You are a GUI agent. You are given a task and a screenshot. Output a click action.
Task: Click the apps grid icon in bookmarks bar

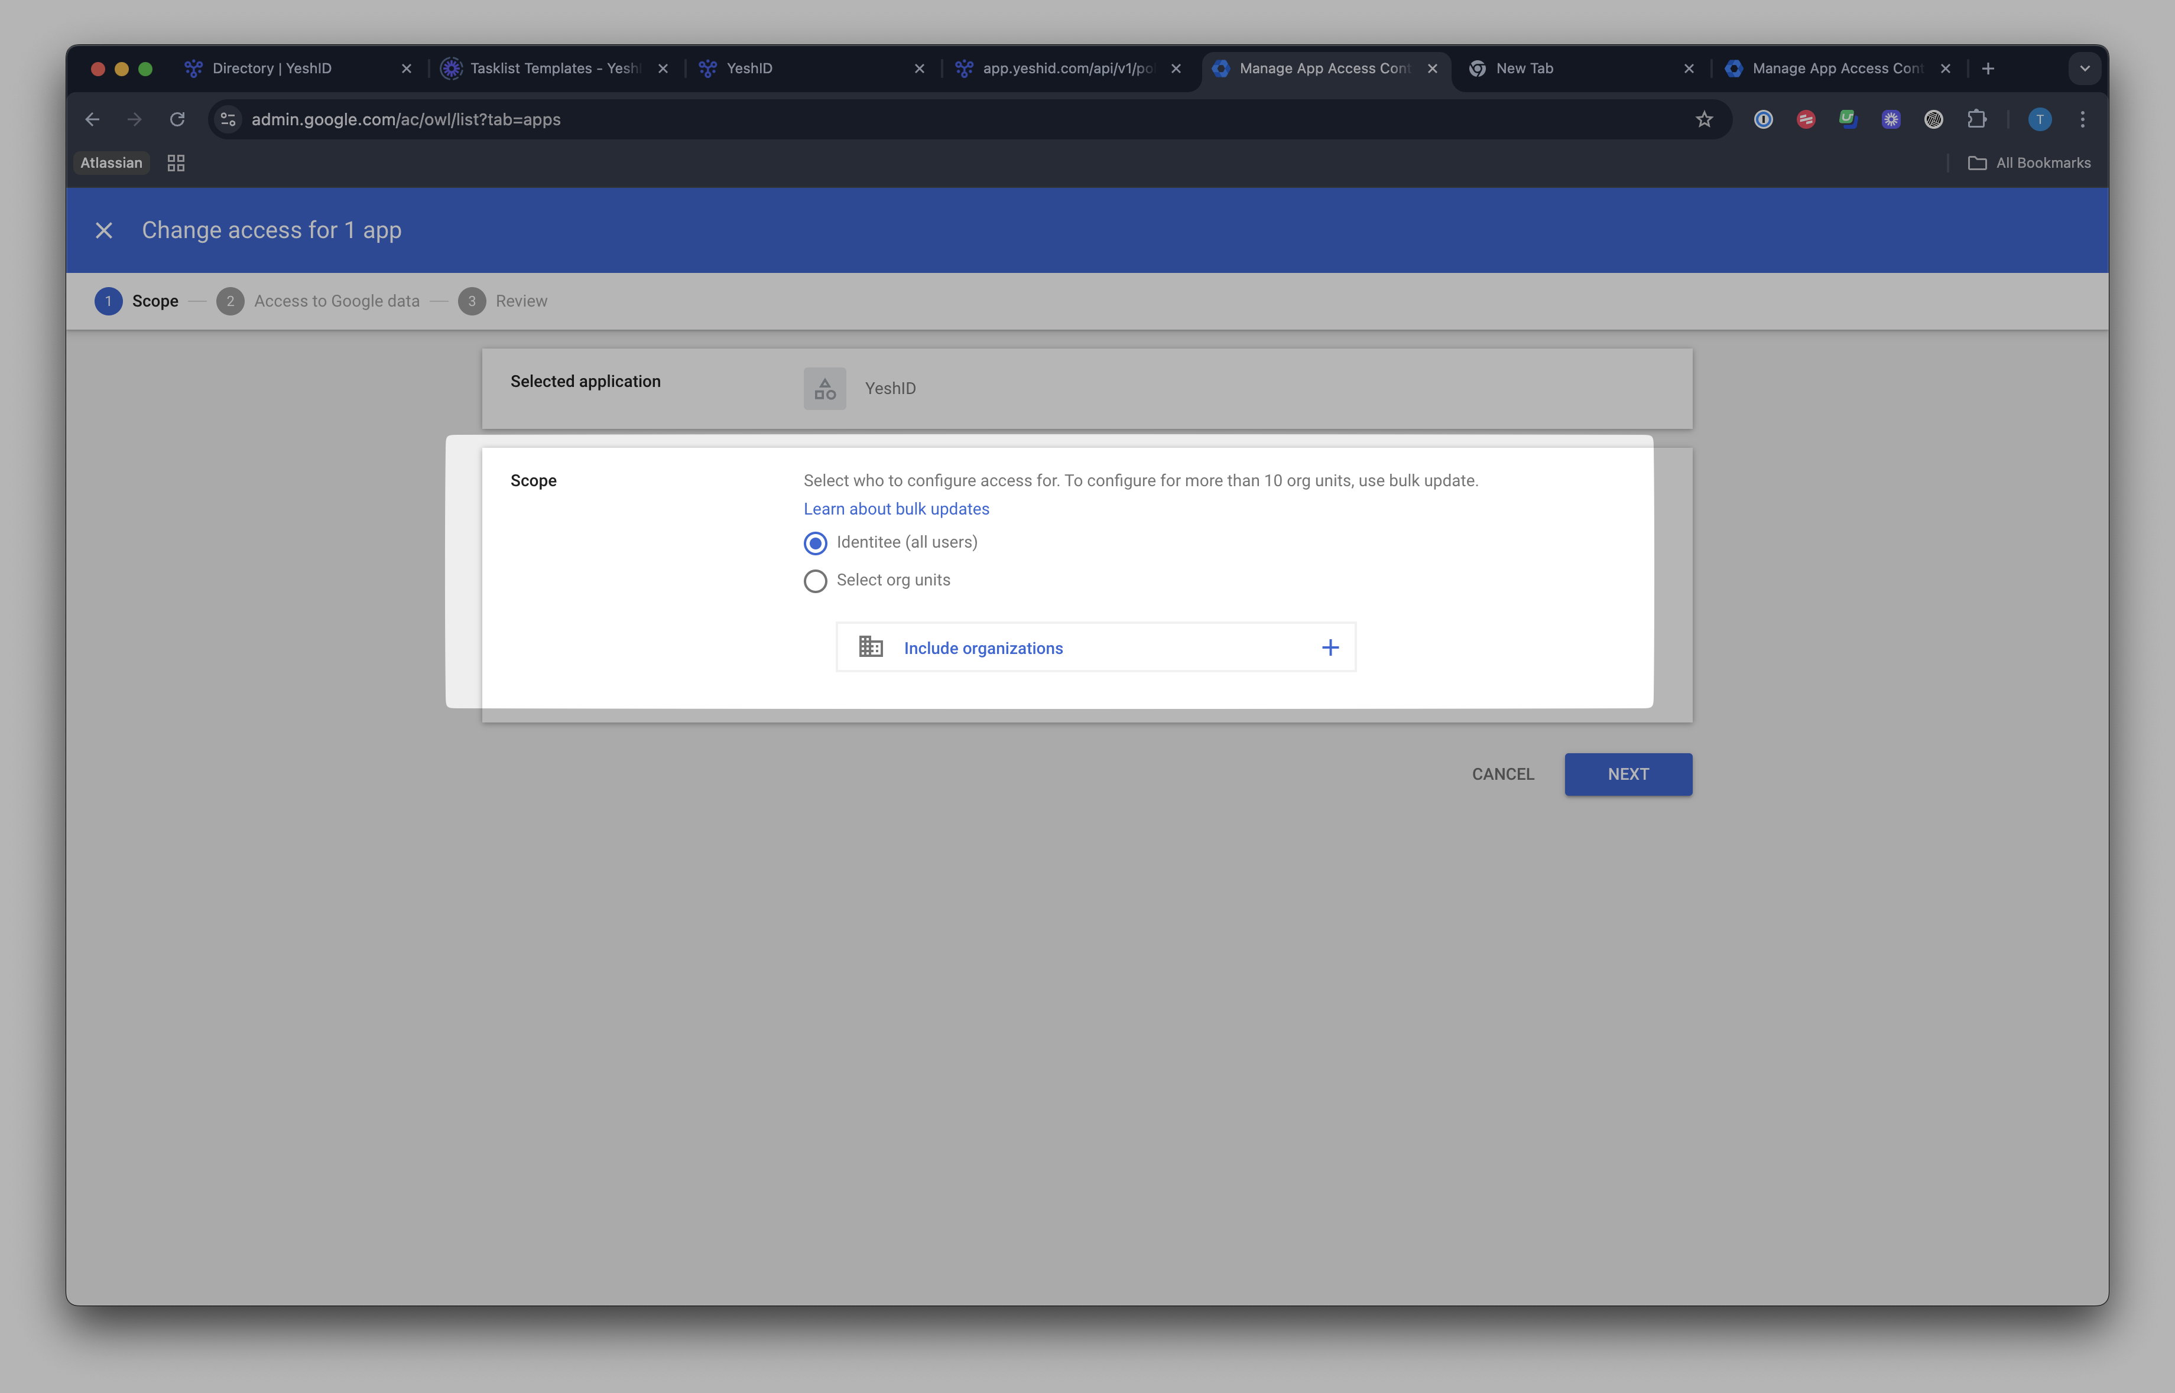point(177,163)
